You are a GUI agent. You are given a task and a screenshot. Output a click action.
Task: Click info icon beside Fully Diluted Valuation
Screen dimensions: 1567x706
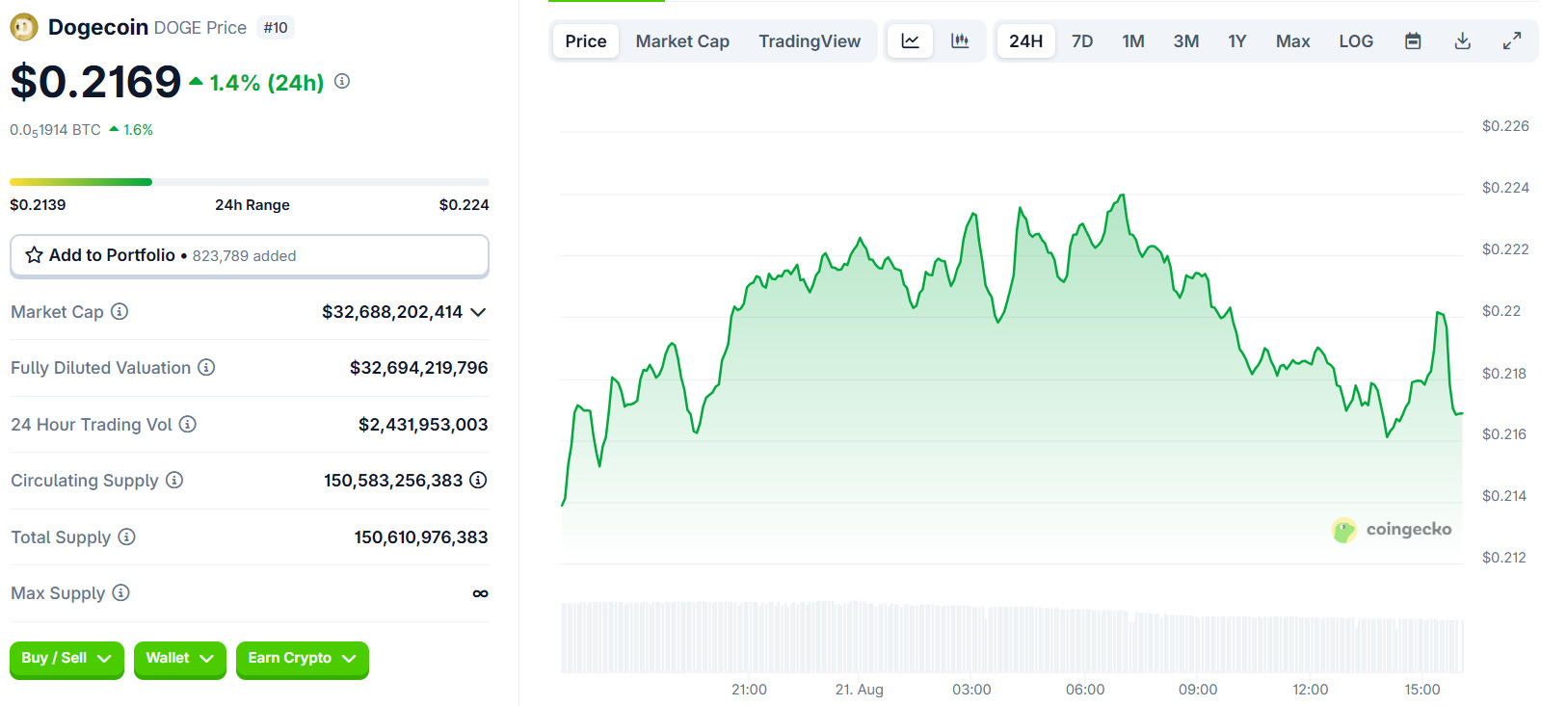[x=206, y=367]
